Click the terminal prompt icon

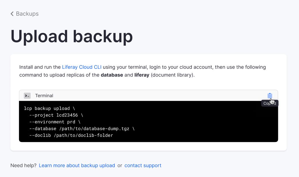(27, 96)
